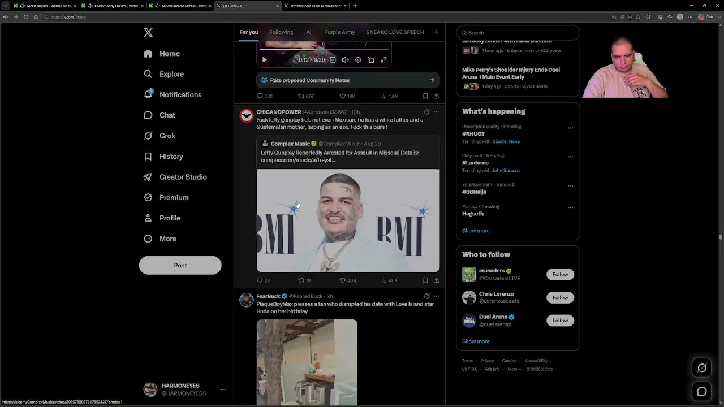This screenshot has width=724, height=407.
Task: Expand the footer More links menu
Action: tap(514, 369)
